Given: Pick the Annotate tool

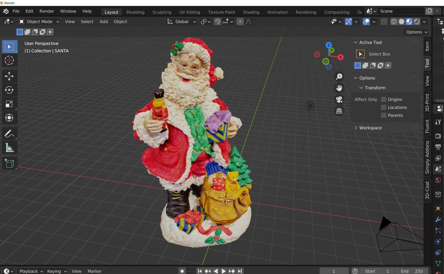Looking at the screenshot, I should pyautogui.click(x=9, y=134).
